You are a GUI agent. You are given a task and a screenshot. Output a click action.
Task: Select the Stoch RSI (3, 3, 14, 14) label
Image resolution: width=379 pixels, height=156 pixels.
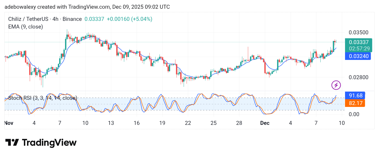tap(42, 98)
